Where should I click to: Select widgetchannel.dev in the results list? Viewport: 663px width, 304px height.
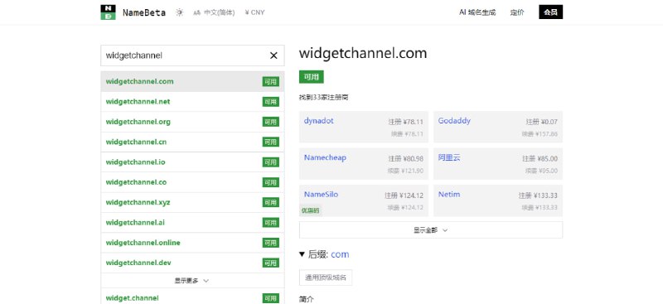click(x=192, y=263)
